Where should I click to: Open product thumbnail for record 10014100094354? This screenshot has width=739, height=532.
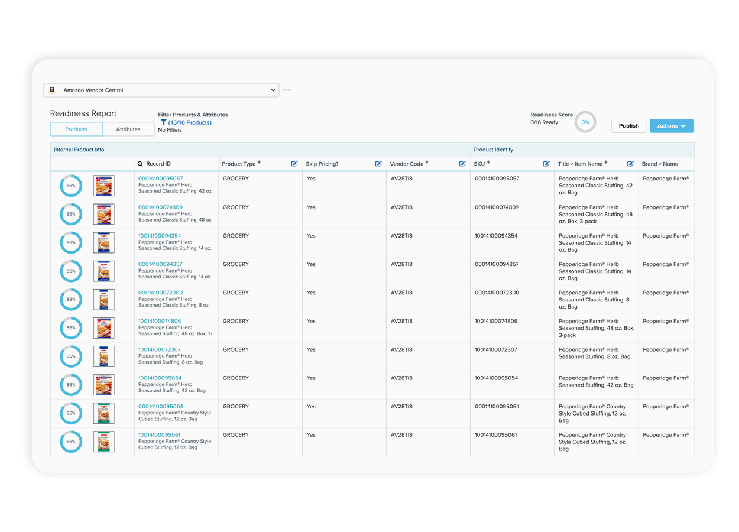pyautogui.click(x=104, y=242)
